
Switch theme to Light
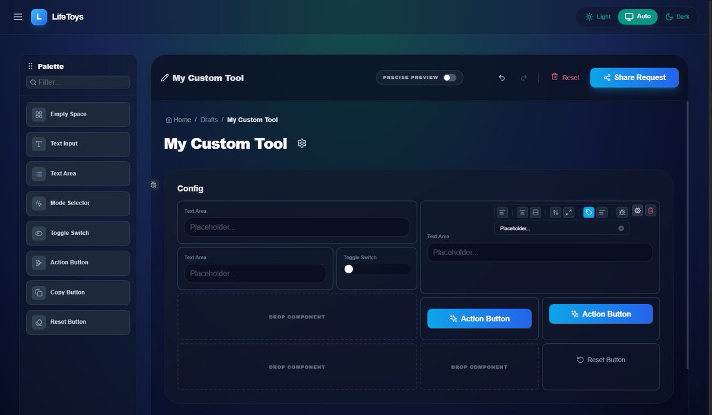pos(598,17)
